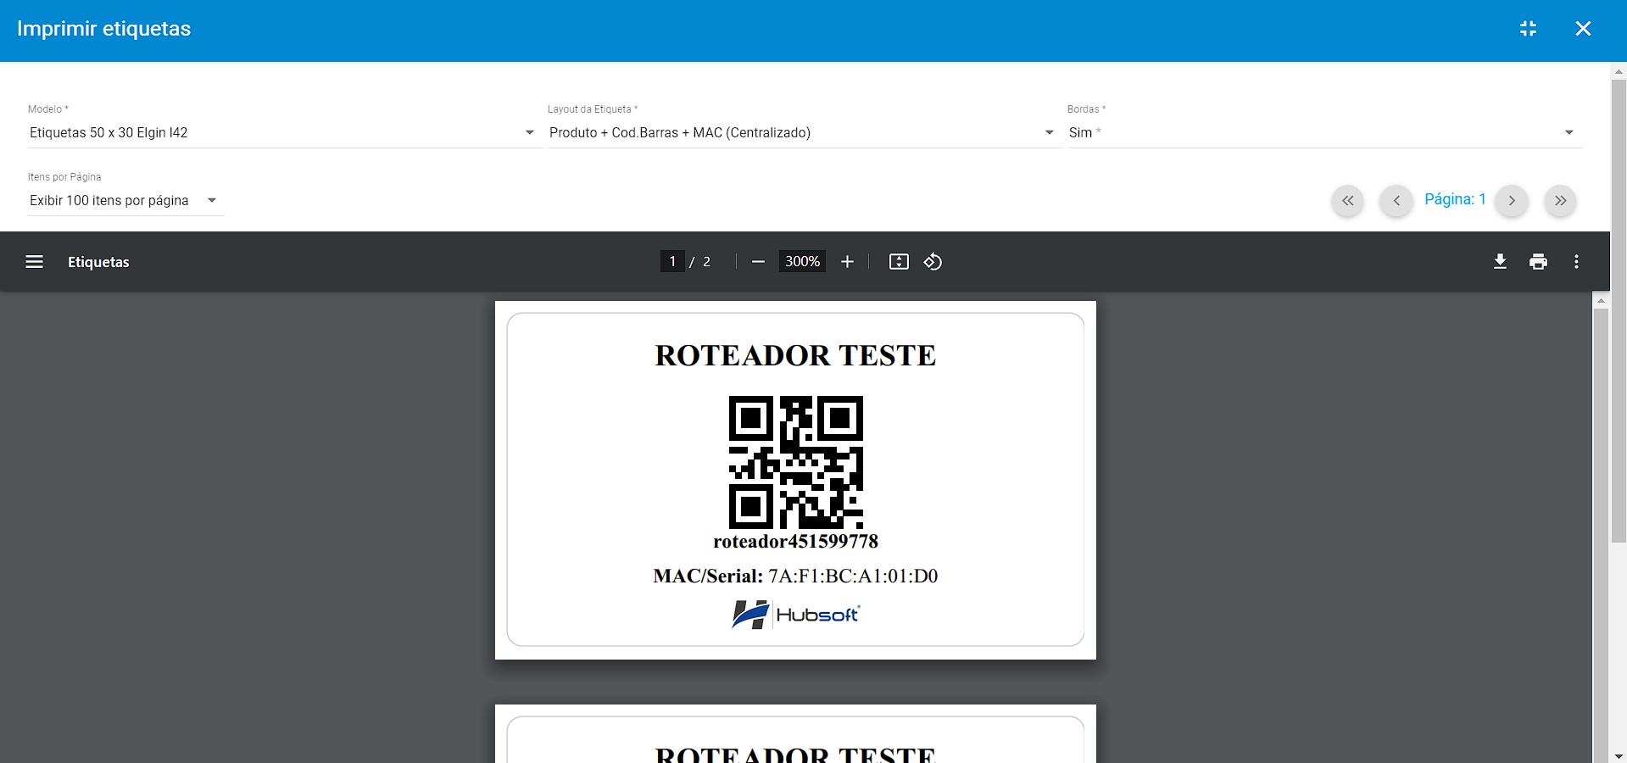The width and height of the screenshot is (1627, 763).
Task: Close the Imprimir etiquetas dialog
Action: pos(1583,29)
